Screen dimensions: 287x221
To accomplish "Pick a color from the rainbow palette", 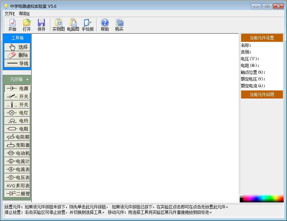I will 262,198.
